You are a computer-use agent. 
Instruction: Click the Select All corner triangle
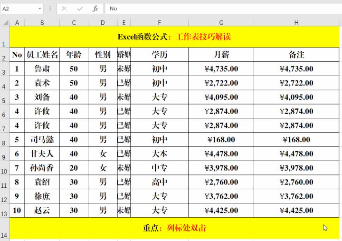[5, 22]
